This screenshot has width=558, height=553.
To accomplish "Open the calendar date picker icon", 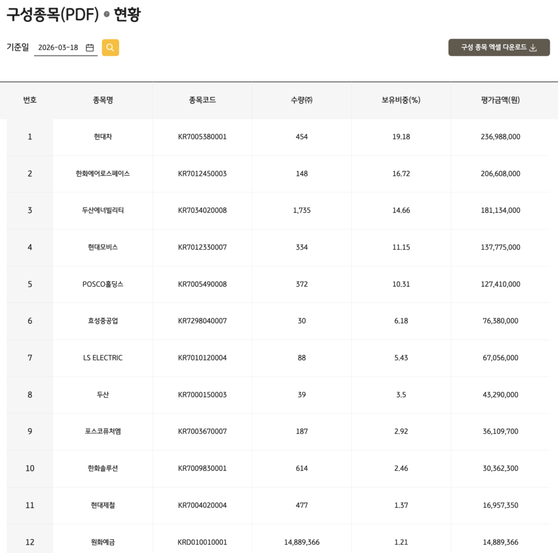I will (90, 48).
